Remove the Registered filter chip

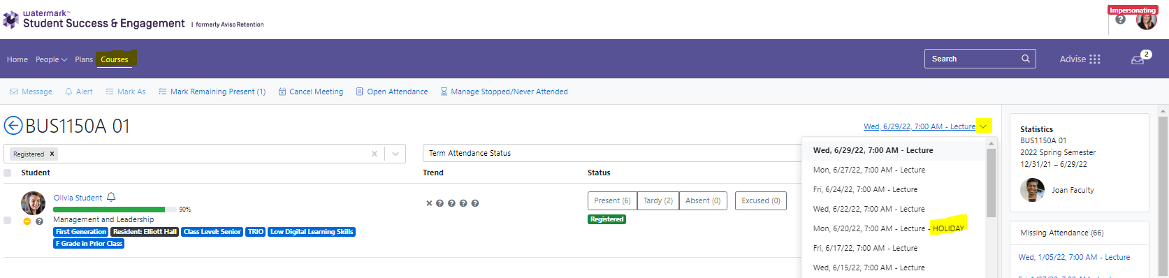point(52,154)
